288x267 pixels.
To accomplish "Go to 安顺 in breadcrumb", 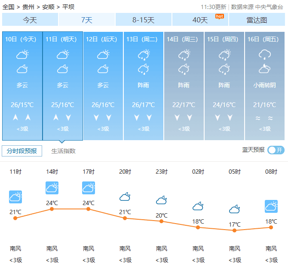I will 48,7.
